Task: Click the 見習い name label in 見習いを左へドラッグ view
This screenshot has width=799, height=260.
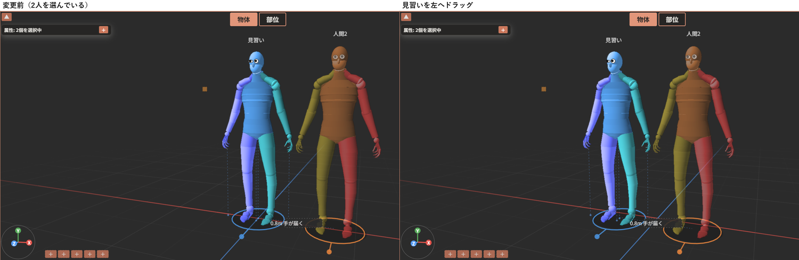Action: coord(614,40)
